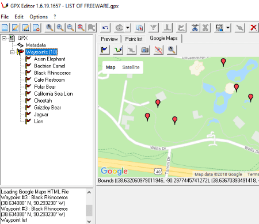Screen dimensions: 259x224
Task: Select the Polar Bear waypoint
Action: coord(45,87)
